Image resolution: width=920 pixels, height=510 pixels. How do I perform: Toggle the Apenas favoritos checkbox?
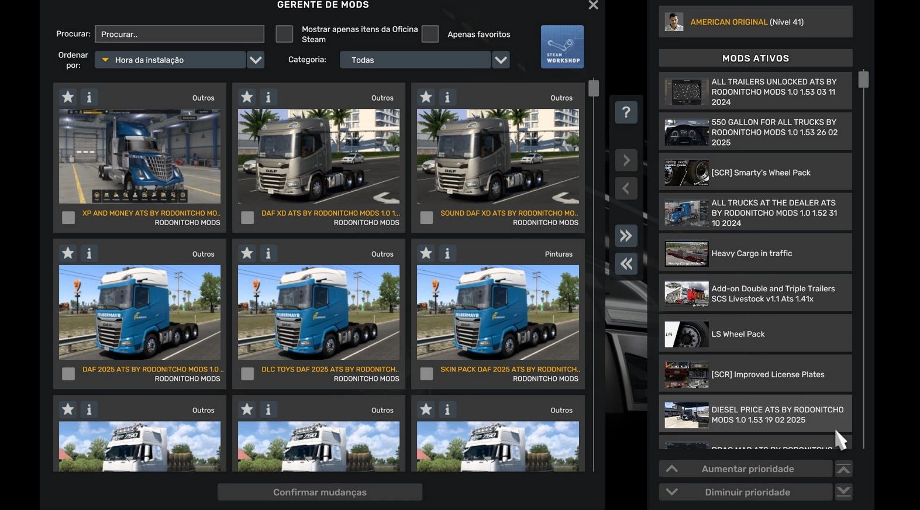pyautogui.click(x=430, y=34)
